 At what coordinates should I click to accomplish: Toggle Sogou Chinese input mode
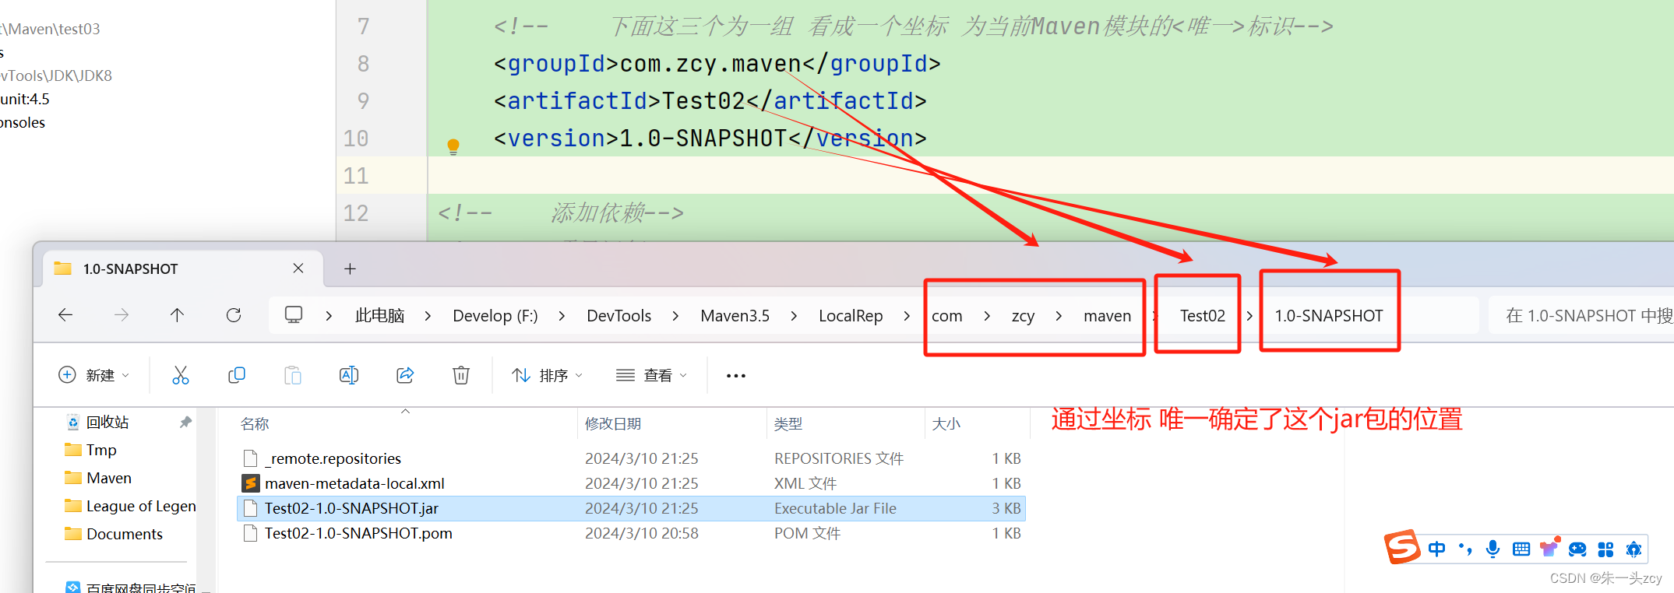[x=1437, y=549]
